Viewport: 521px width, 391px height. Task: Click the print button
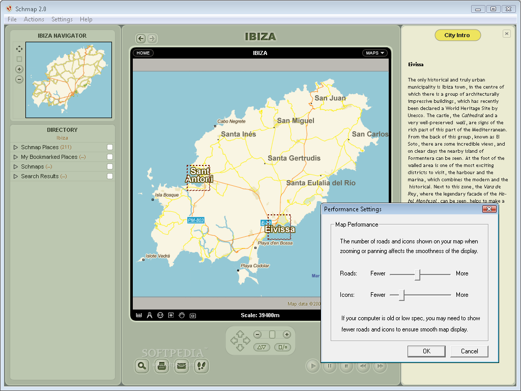162,366
